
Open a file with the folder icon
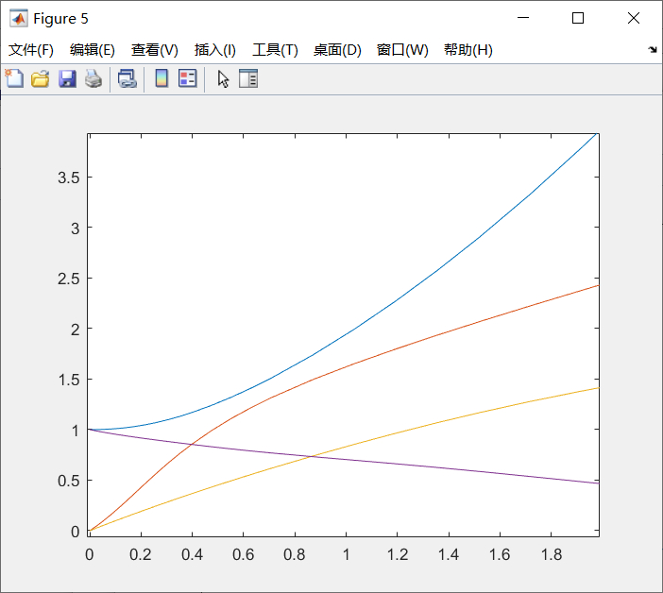[x=41, y=79]
